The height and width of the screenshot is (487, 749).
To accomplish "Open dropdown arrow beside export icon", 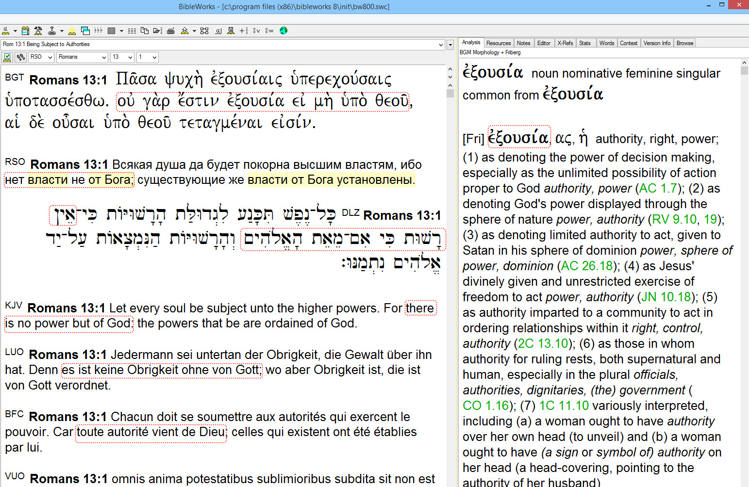I will (194, 31).
